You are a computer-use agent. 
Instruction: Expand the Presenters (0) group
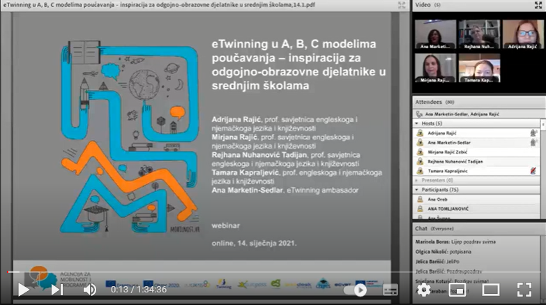[x=417, y=180]
